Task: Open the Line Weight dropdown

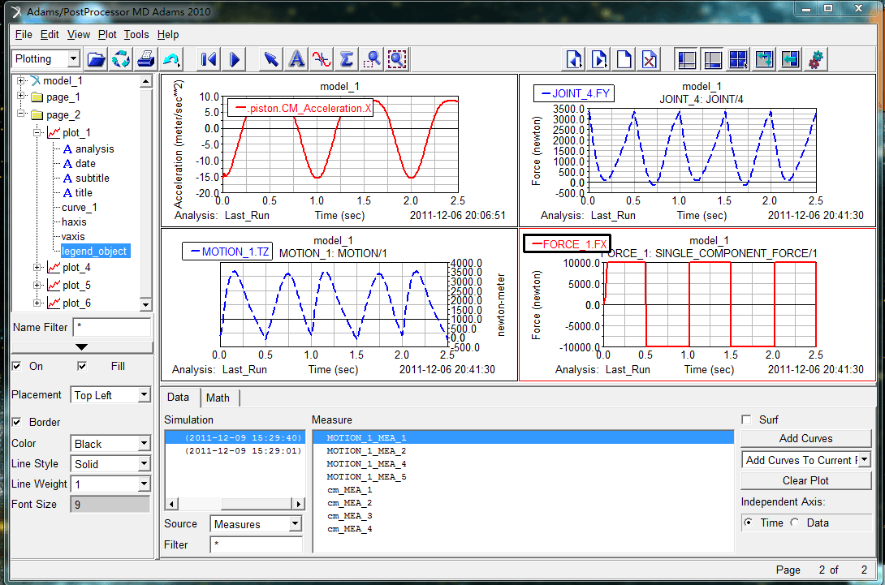Action: point(144,484)
